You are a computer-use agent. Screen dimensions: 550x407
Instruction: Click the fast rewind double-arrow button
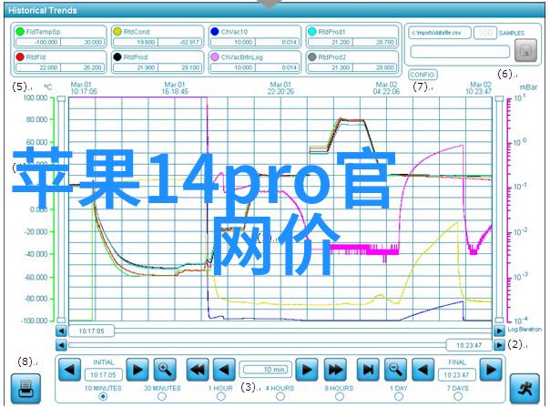click(x=197, y=369)
